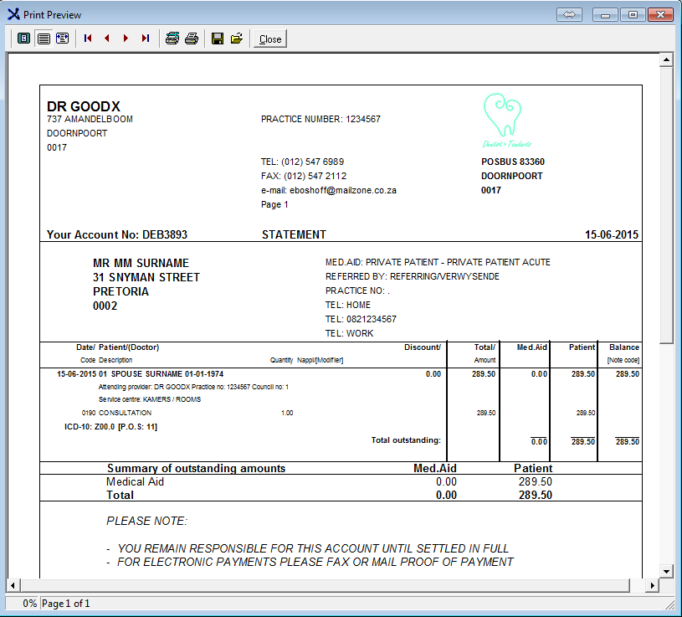Click the vertical scrollbar thumb

(x=667, y=201)
